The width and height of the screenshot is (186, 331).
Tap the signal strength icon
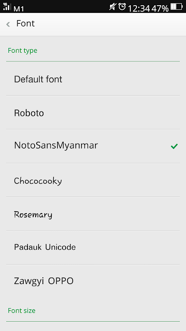coord(7,7)
